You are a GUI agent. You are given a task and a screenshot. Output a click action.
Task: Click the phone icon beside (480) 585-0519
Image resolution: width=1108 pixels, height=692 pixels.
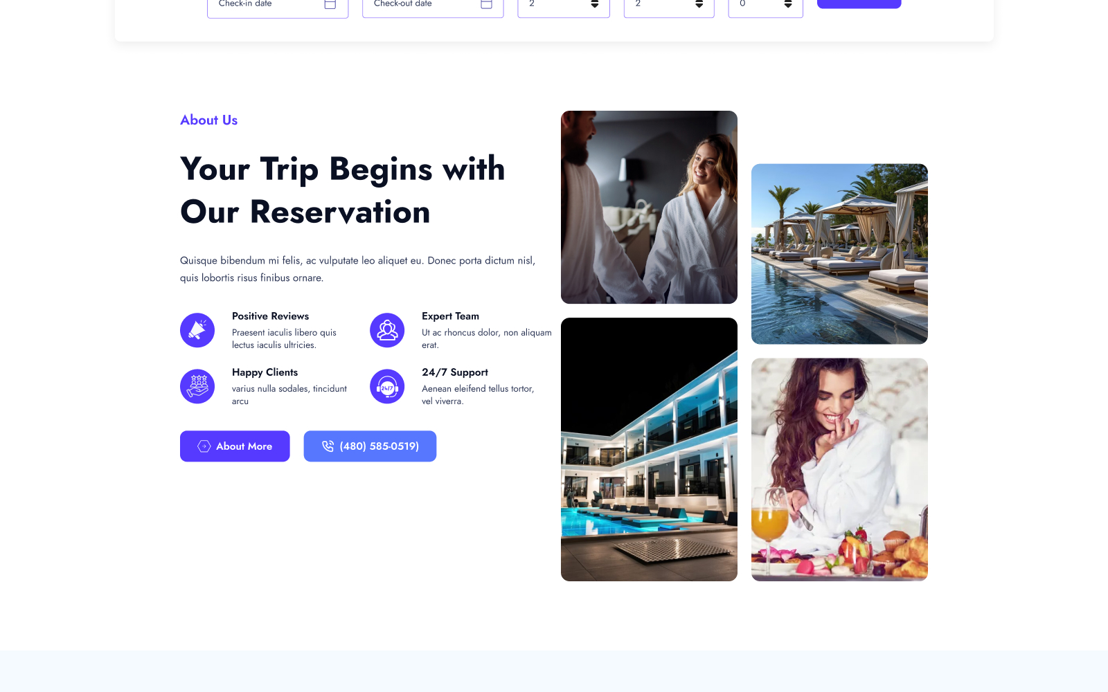coord(328,446)
